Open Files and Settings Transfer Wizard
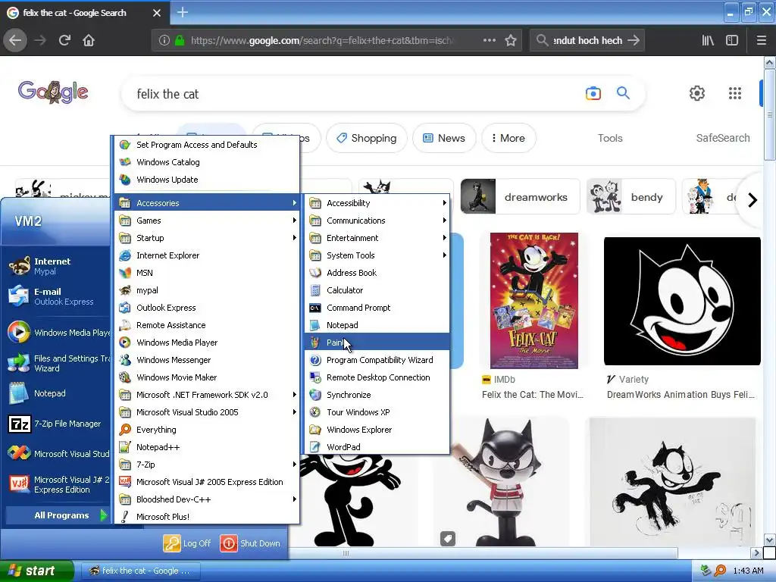Image resolution: width=776 pixels, height=582 pixels. click(58, 363)
